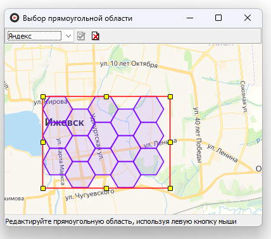Viewport: 271px width, 239px height.
Task: Open the Яндекс map provider dropdown
Action: pyautogui.click(x=68, y=36)
